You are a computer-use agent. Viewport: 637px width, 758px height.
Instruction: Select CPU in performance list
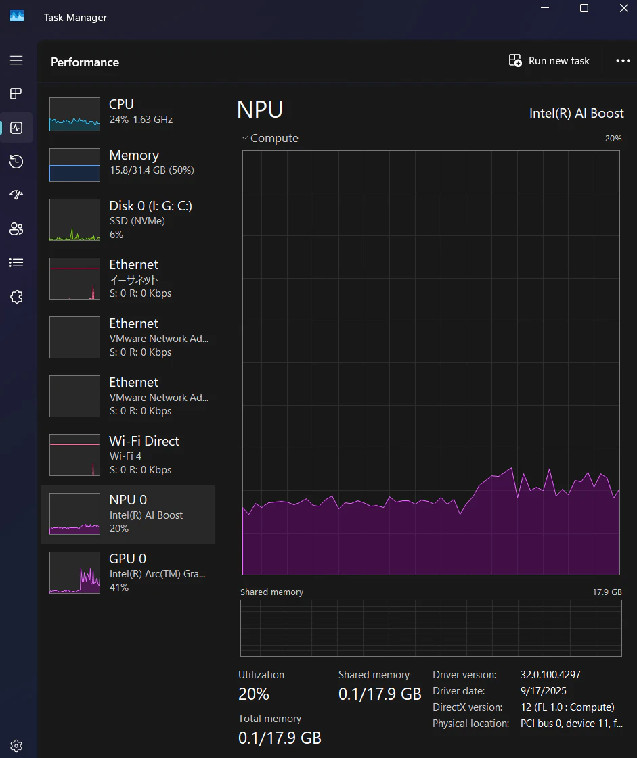click(128, 114)
